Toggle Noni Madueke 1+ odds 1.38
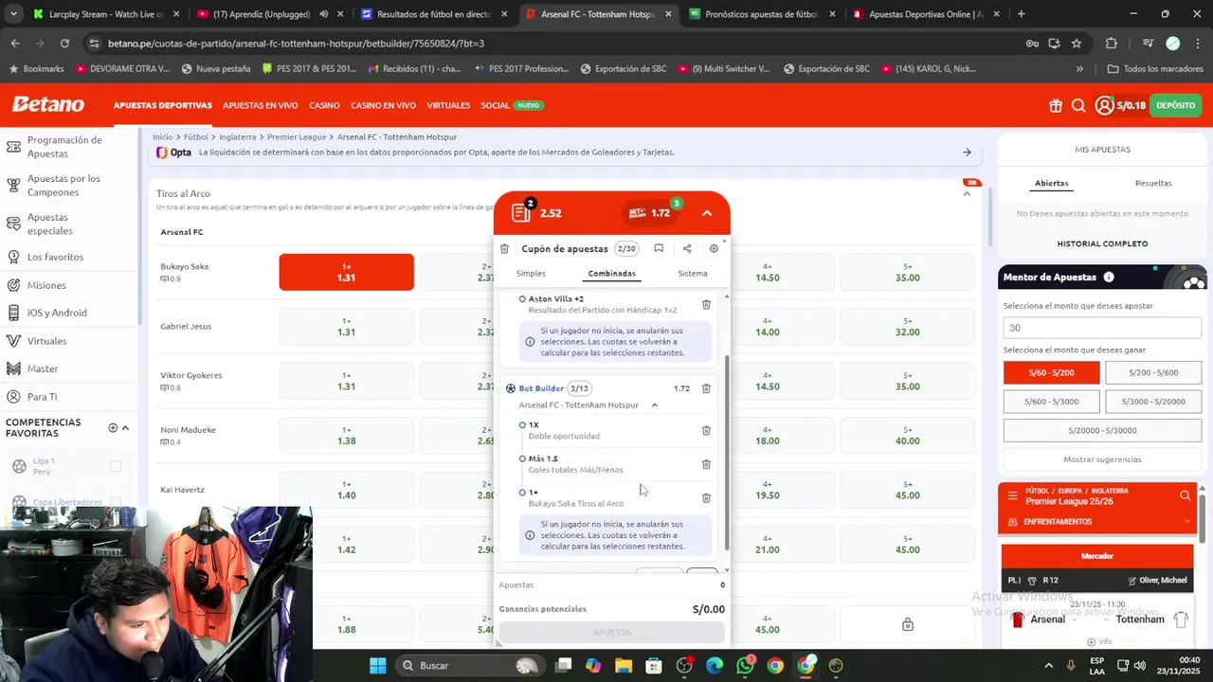The height and width of the screenshot is (682, 1213). point(346,436)
